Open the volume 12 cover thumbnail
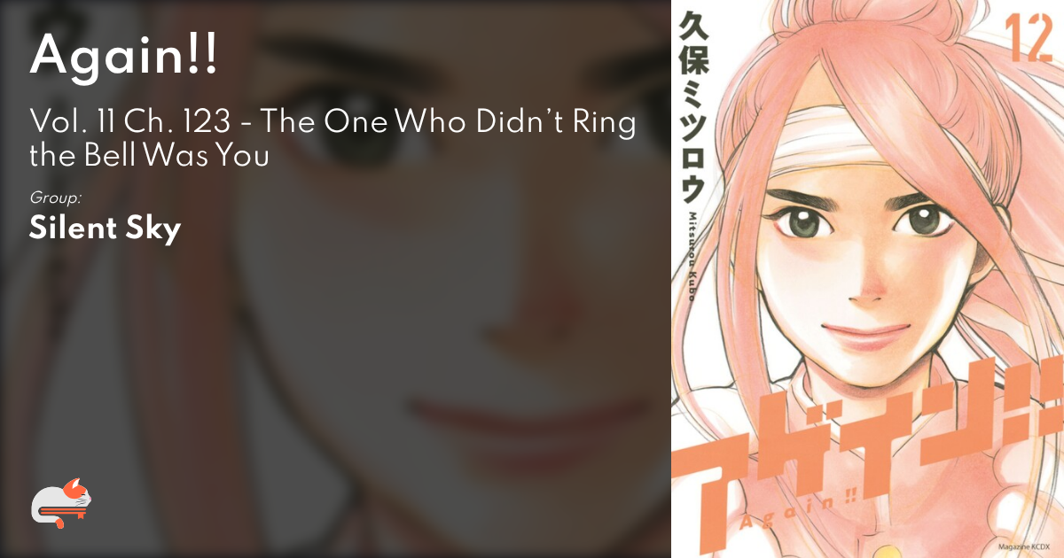Screen dimensions: 1064x558 [x=867, y=279]
